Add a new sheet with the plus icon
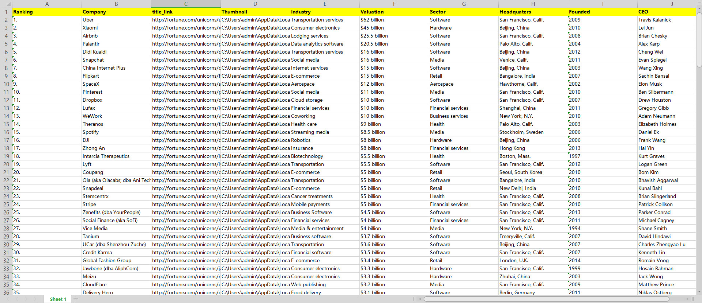 click(76, 299)
